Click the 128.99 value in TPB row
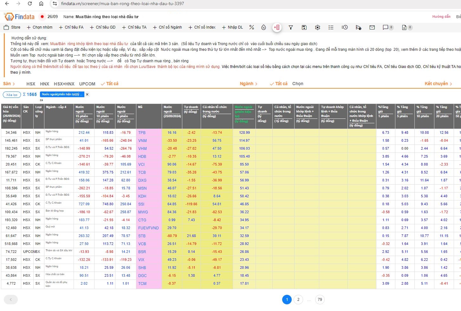The image size is (461, 311). tap(244, 133)
